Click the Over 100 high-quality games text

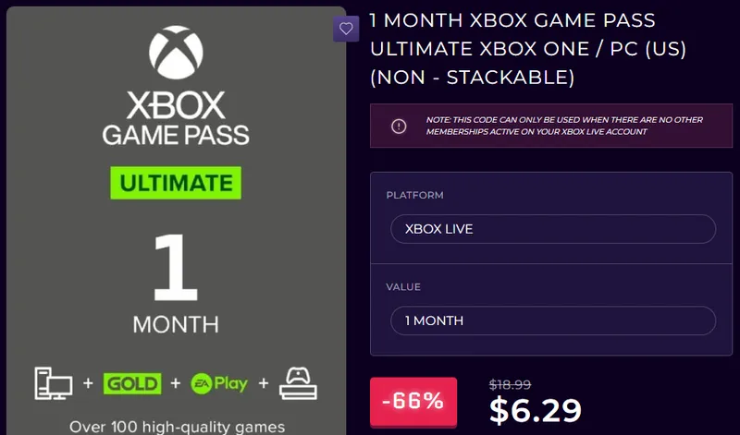point(177,427)
